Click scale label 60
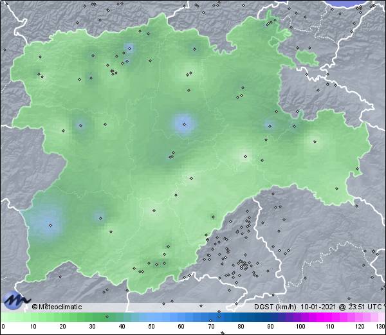 181,327
